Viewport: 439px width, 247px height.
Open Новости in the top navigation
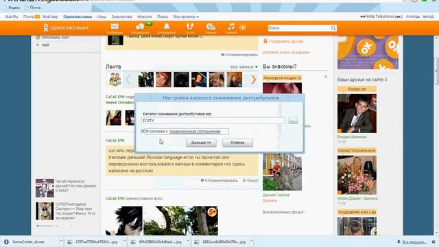[x=145, y=16]
